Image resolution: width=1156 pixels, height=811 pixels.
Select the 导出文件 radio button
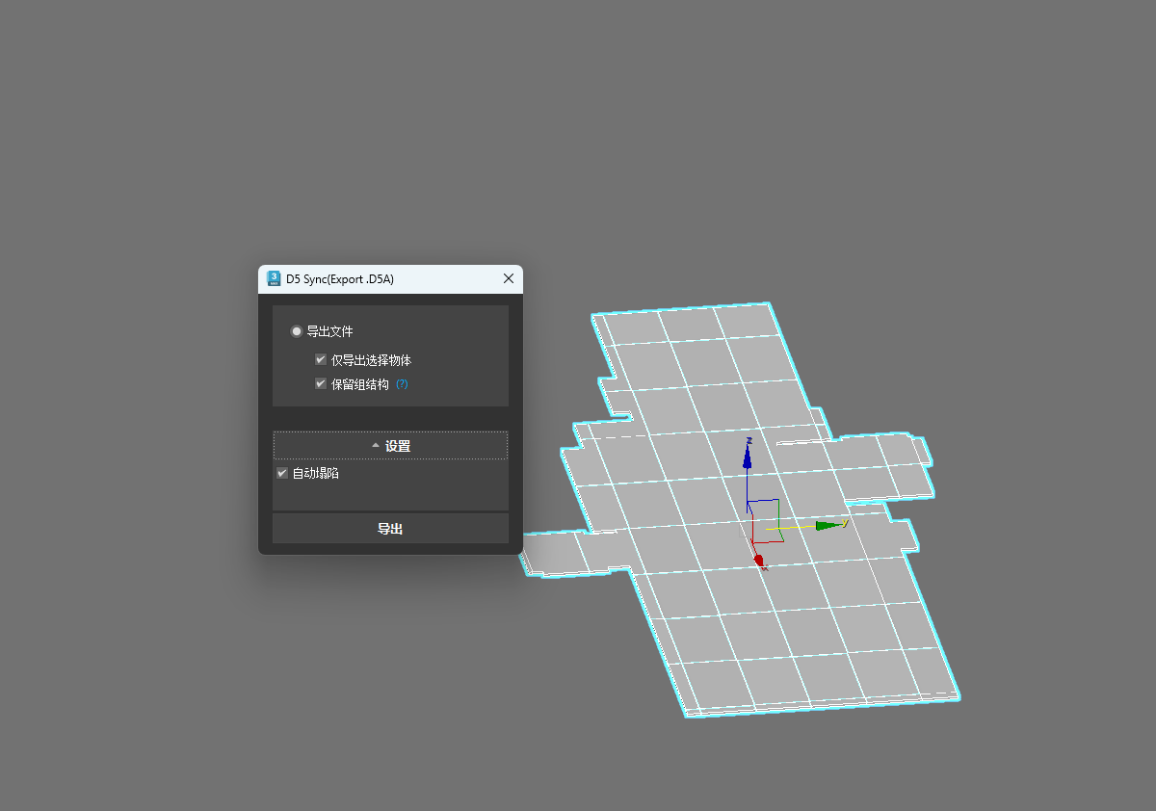pos(297,331)
